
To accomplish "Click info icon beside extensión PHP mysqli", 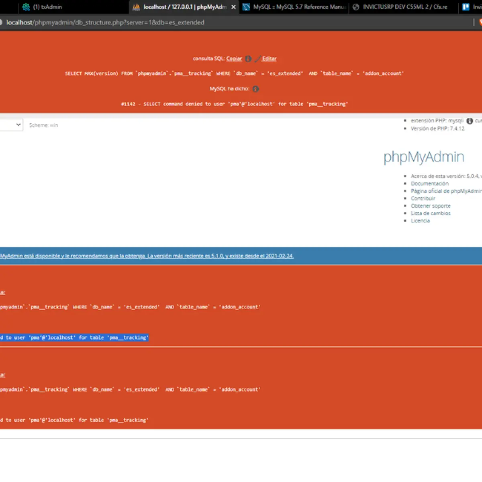I will 470,121.
